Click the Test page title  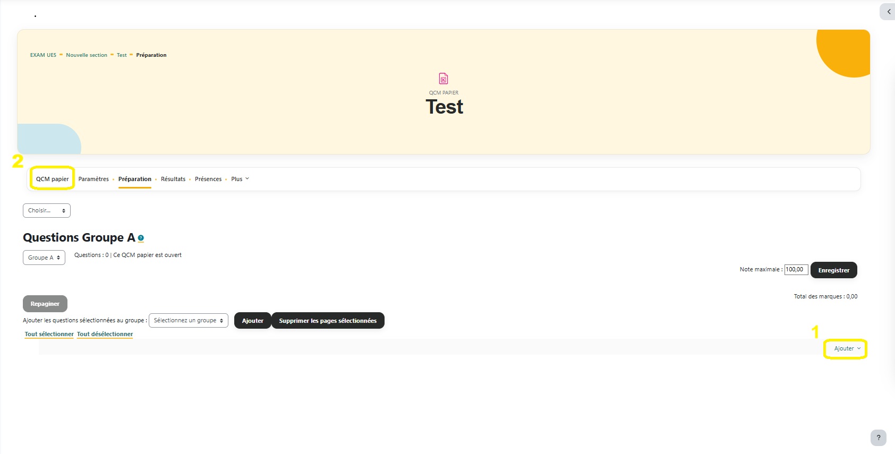[445, 107]
